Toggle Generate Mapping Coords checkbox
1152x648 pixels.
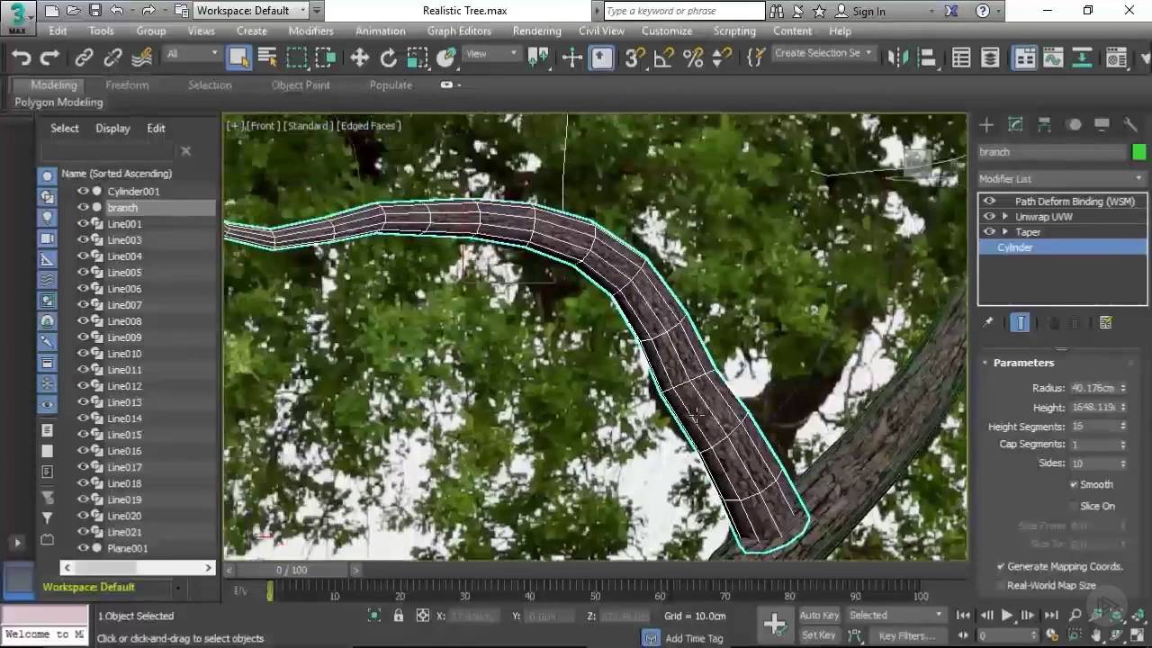click(1001, 566)
